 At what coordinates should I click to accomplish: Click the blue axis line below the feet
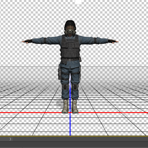point(70,125)
